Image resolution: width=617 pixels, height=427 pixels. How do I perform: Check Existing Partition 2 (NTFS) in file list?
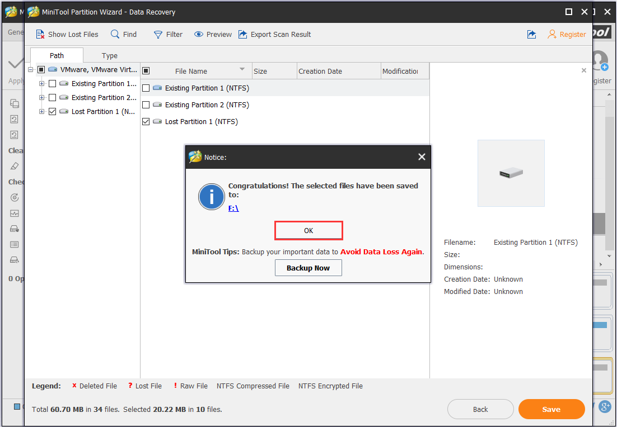click(x=146, y=105)
